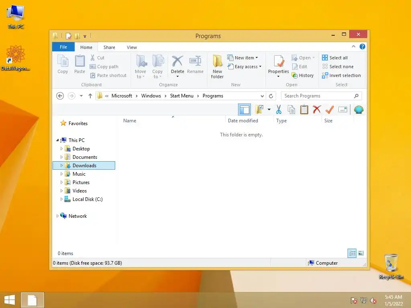Click Start Menu in breadcrumb path
This screenshot has height=308, width=411.
(182, 96)
